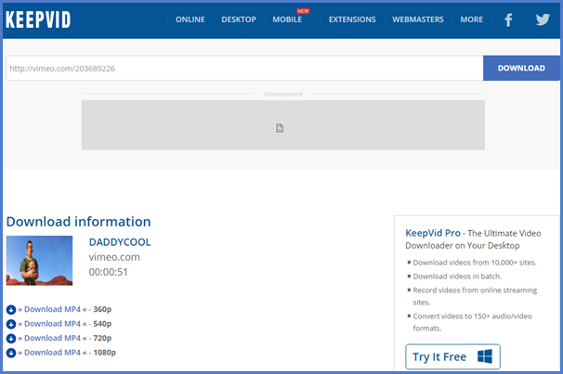
Task: Open the WEBMASTERS menu item
Action: point(418,19)
